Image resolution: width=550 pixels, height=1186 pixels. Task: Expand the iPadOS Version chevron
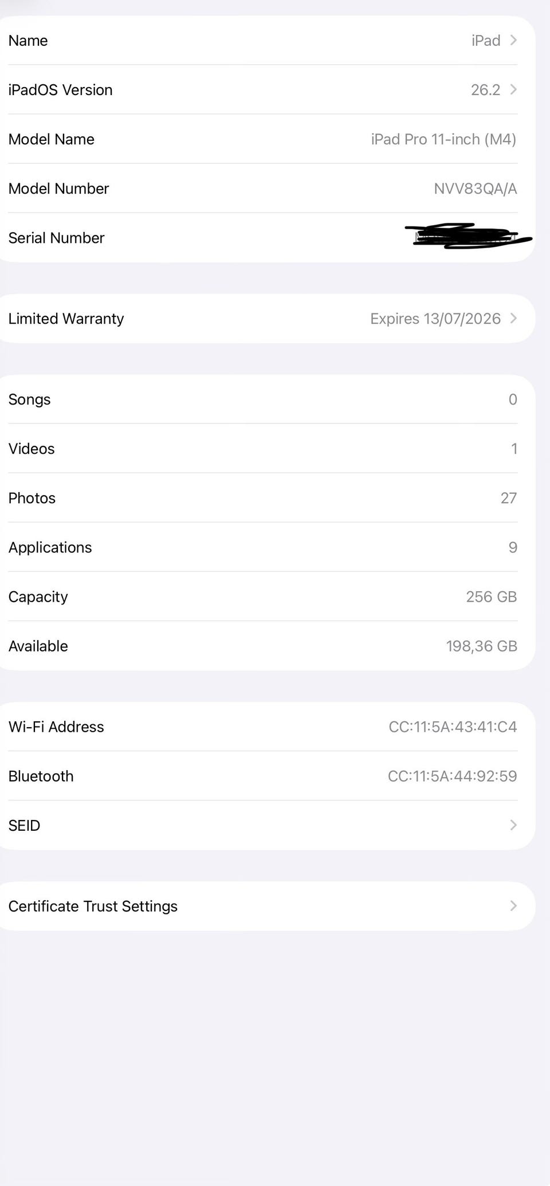513,89
